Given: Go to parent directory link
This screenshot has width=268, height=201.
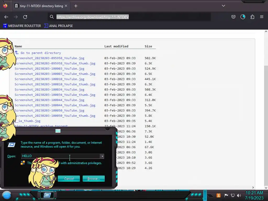Looking at the screenshot, I should click(x=41, y=53).
